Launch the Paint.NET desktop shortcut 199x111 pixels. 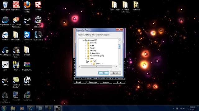pos(16,96)
